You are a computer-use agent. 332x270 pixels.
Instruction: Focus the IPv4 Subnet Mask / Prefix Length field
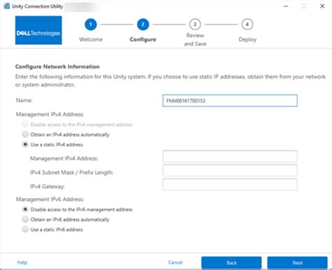(x=230, y=171)
